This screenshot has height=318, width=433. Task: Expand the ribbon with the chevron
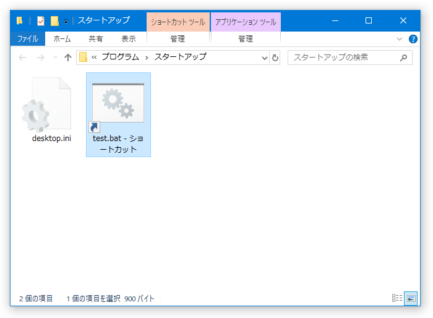click(x=400, y=39)
